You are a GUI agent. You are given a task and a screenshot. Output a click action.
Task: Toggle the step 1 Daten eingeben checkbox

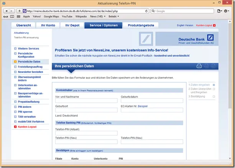[214, 85]
